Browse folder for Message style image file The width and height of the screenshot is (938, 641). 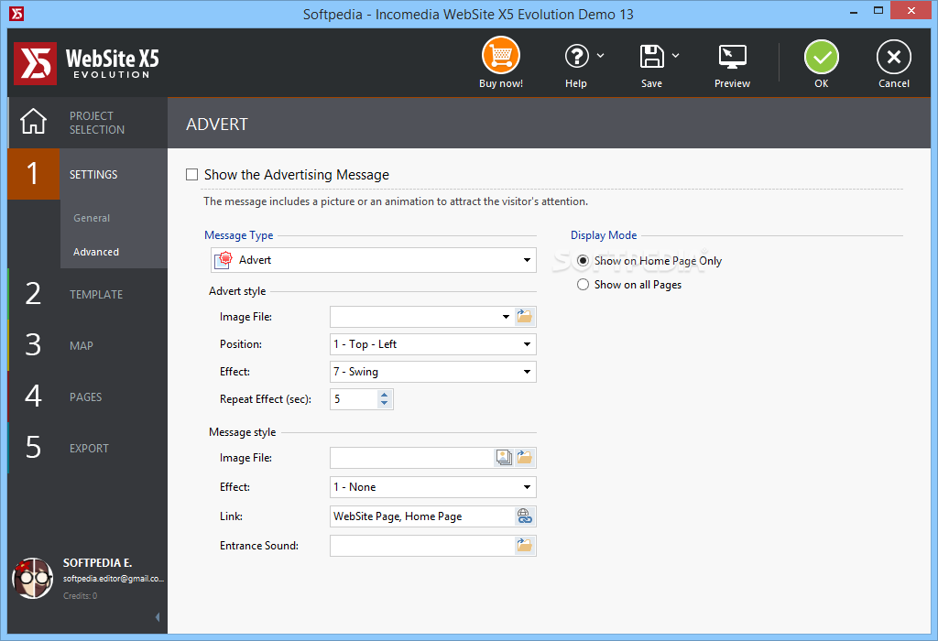(525, 458)
